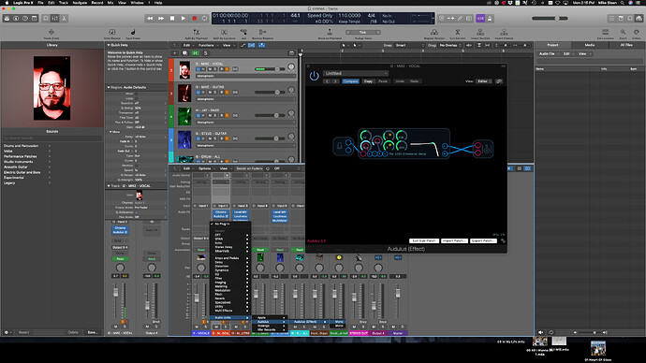Open the Library button in control bar
The image size is (646, 363).
click(x=7, y=18)
